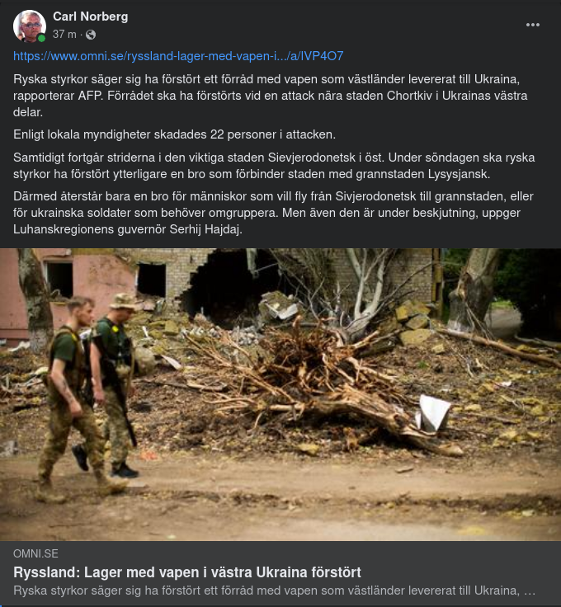Click the green online status dot
This screenshot has height=607, width=561.
click(x=41, y=38)
